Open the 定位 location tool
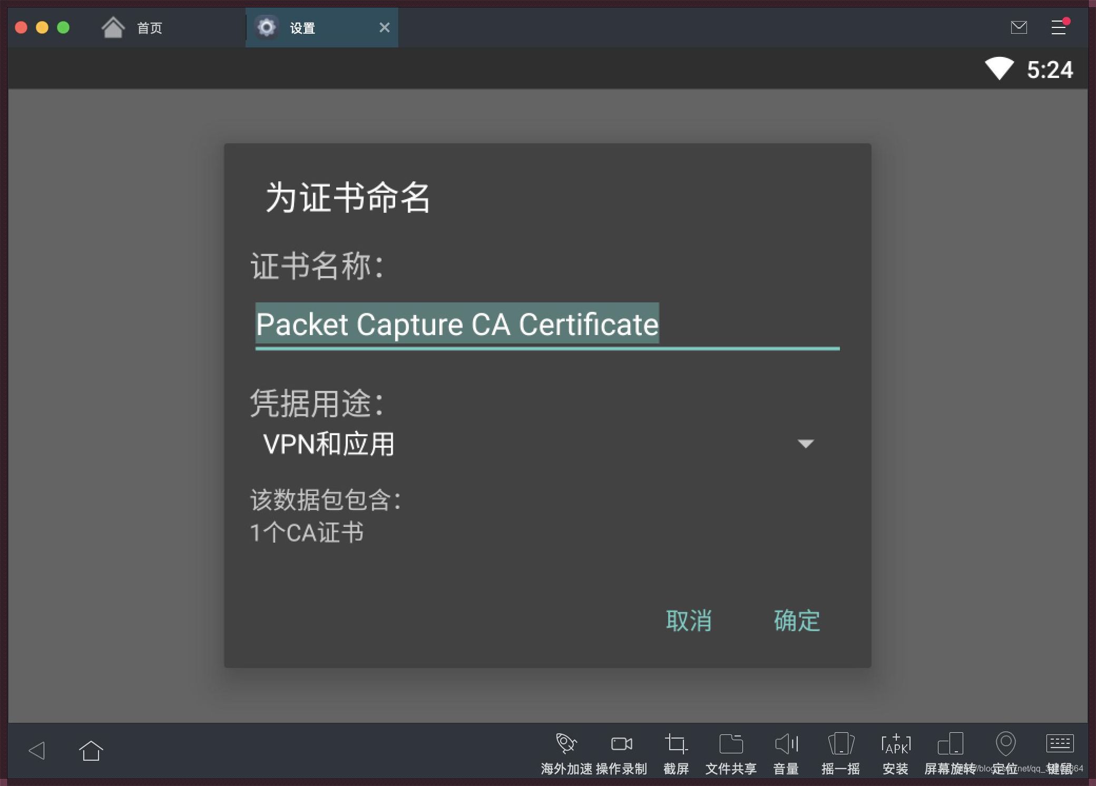This screenshot has height=786, width=1096. (x=1005, y=753)
